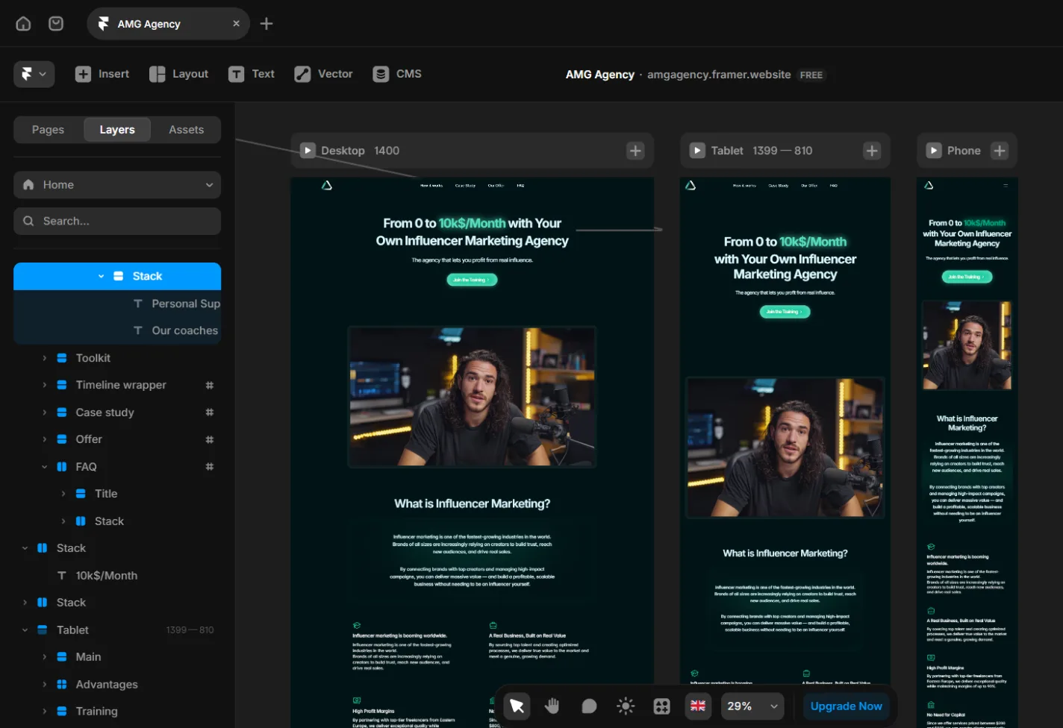Preview the Desktop breakpoint with play icon
This screenshot has width=1063, height=728.
[x=308, y=151]
